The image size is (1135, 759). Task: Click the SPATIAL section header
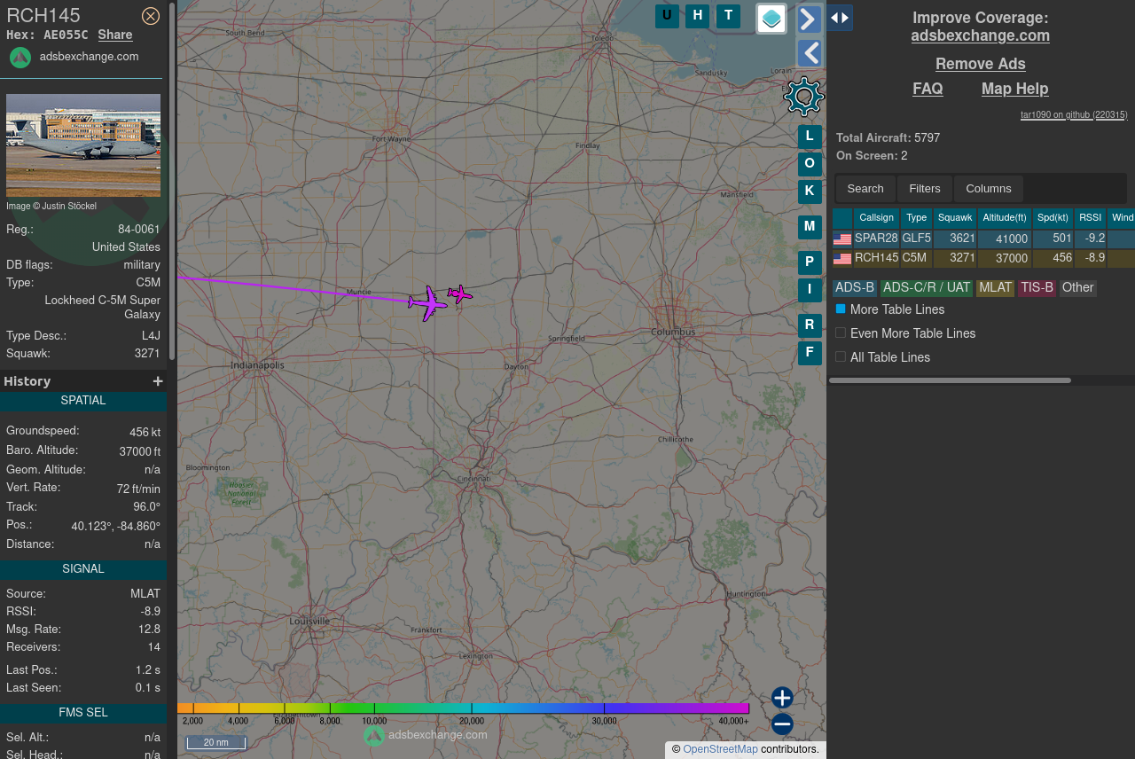tap(83, 402)
